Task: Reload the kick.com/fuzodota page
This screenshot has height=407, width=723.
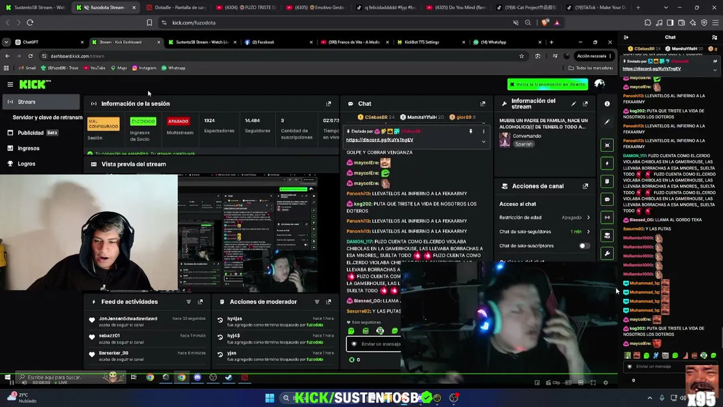Action: [x=30, y=23]
